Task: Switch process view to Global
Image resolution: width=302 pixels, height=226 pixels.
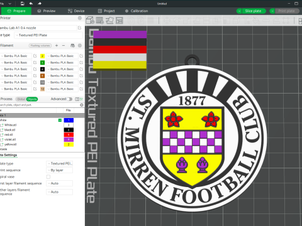Action: (x=21, y=99)
